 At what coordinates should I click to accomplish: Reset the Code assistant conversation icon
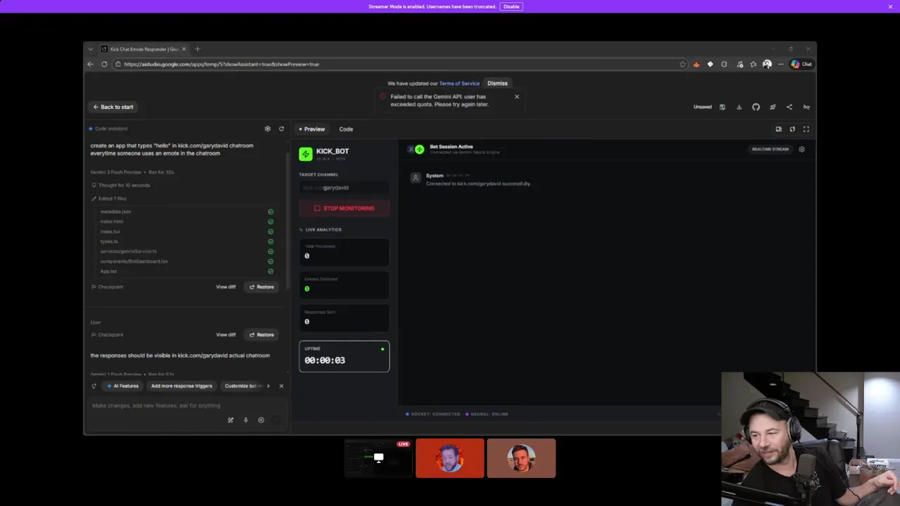281,129
